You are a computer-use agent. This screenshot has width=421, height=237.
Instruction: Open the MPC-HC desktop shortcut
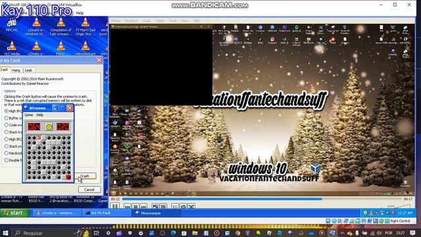click(12, 25)
